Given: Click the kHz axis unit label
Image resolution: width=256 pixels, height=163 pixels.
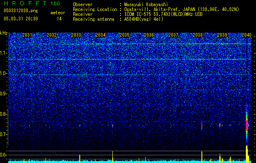Looking at the screenshot, I should tap(4, 33).
